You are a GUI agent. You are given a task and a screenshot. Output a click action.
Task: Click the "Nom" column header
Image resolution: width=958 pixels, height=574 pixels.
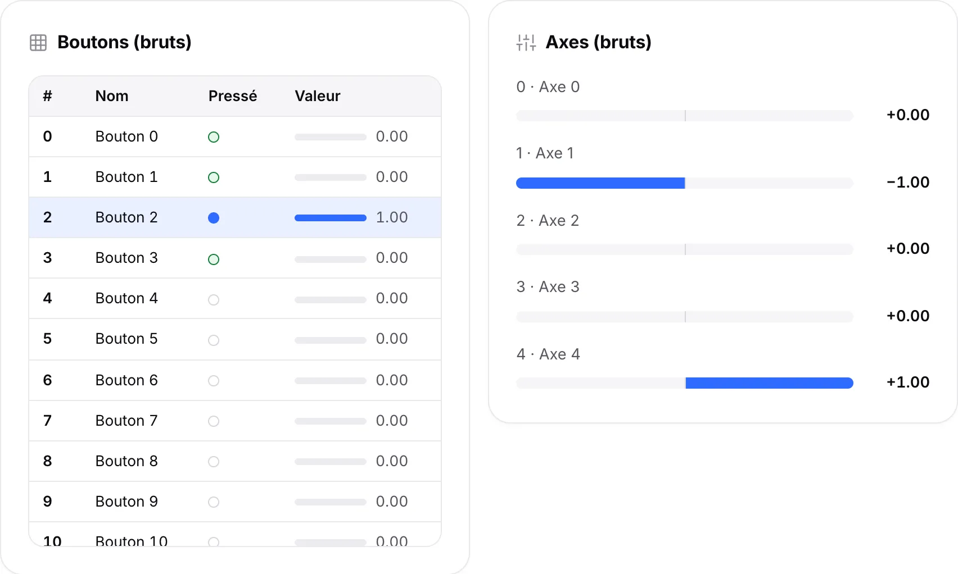(112, 96)
